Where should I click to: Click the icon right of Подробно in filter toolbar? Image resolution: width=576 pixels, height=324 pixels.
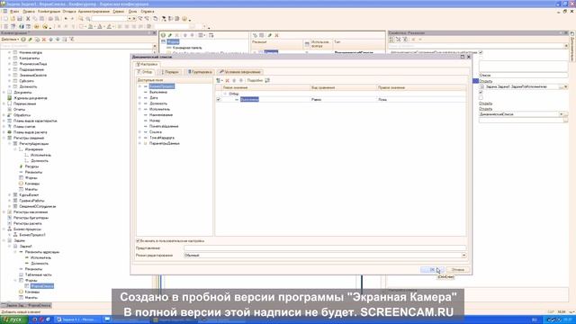267,80
